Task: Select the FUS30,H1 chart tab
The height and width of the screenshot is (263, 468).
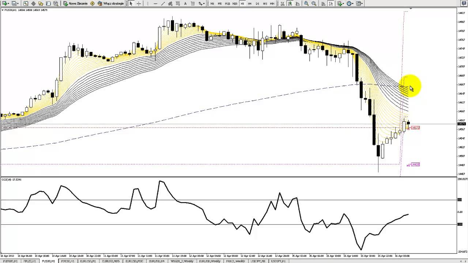Action: click(49, 261)
